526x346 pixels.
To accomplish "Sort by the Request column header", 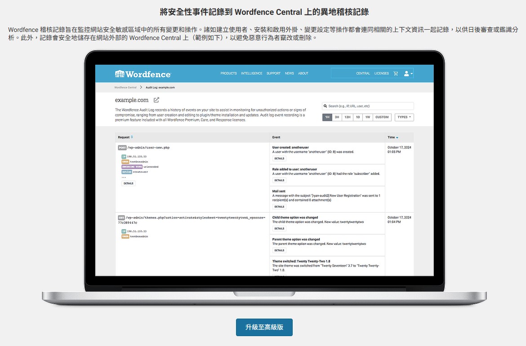I will coord(125,138).
